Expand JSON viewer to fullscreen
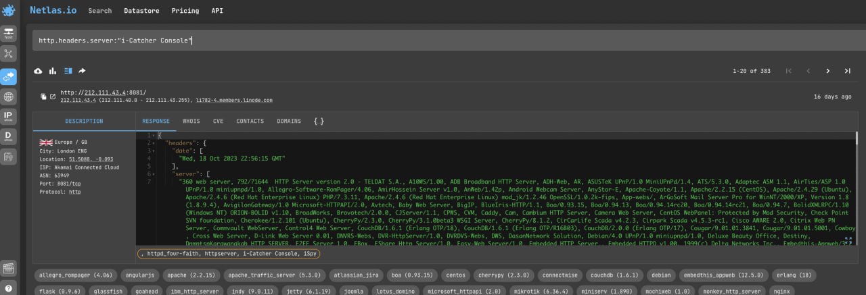Image resolution: width=866 pixels, height=295 pixels. tap(848, 240)
